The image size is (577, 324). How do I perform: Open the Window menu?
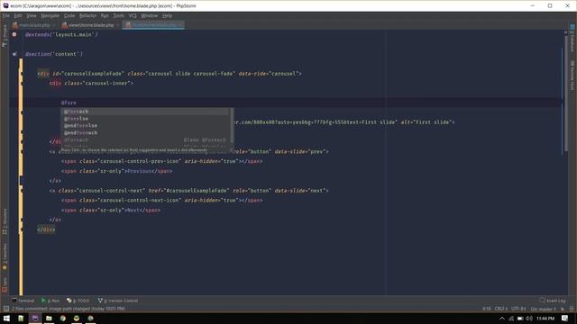click(150, 16)
